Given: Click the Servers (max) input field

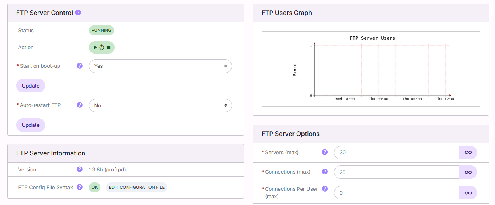Looking at the screenshot, I should (397, 153).
